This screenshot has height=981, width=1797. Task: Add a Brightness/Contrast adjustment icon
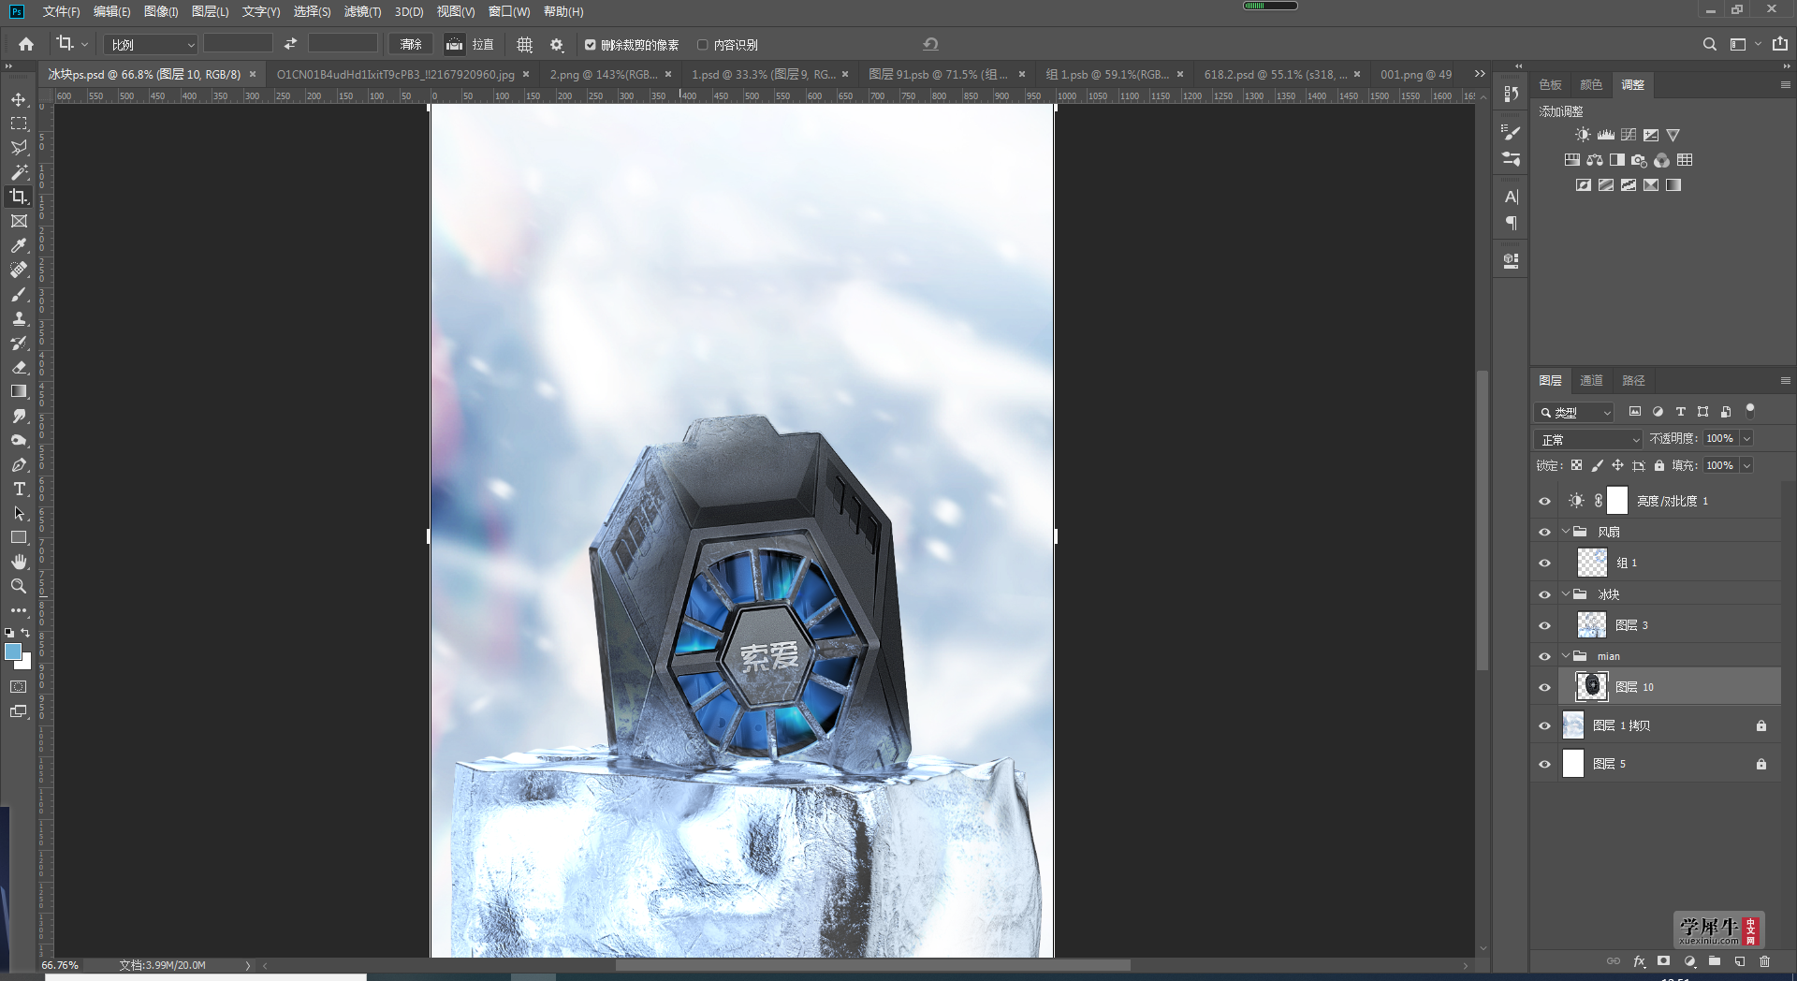tap(1583, 135)
